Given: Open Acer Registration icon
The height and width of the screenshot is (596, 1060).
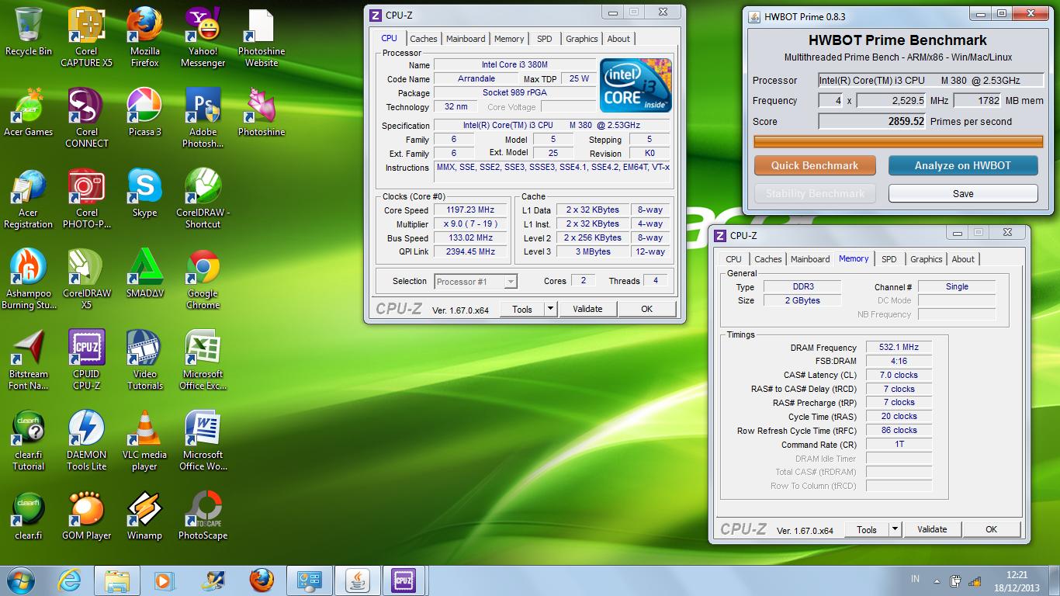Looking at the screenshot, I should (x=29, y=198).
